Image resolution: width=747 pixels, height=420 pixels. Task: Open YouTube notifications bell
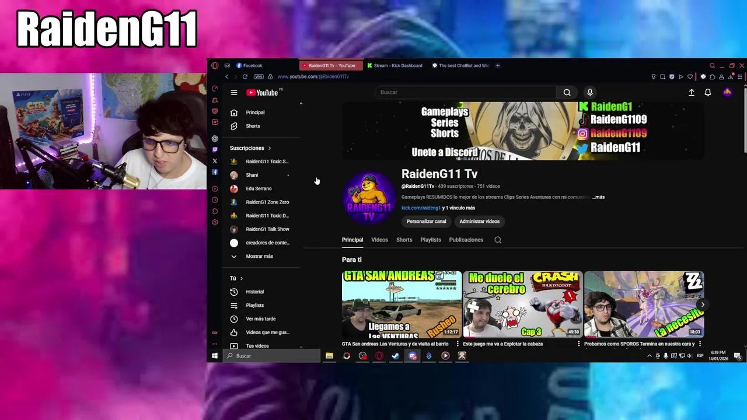point(708,92)
